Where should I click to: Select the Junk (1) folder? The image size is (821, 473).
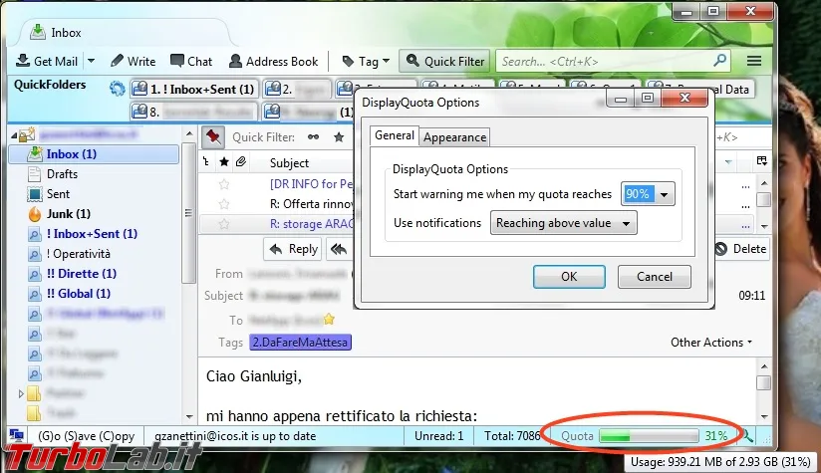tap(68, 213)
